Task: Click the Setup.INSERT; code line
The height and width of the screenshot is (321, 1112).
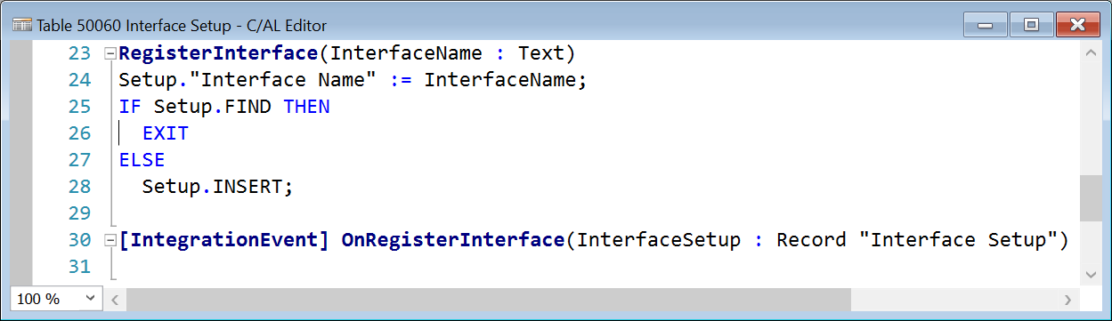Action: (218, 187)
